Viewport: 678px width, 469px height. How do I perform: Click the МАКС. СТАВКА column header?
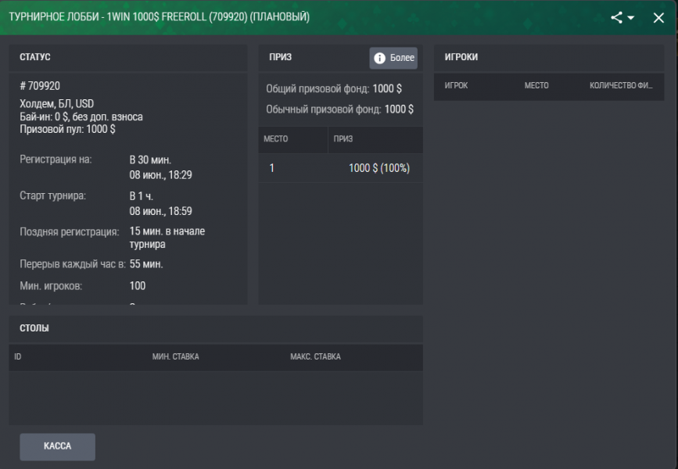(315, 357)
